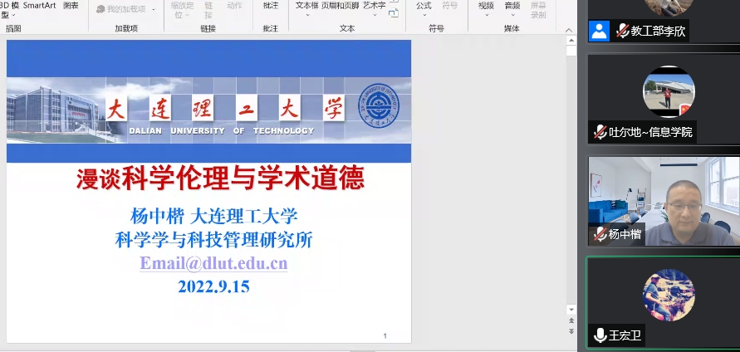This screenshot has height=352, width=740.
Task: Open the 视频 video dropdown
Action: pyautogui.click(x=486, y=9)
